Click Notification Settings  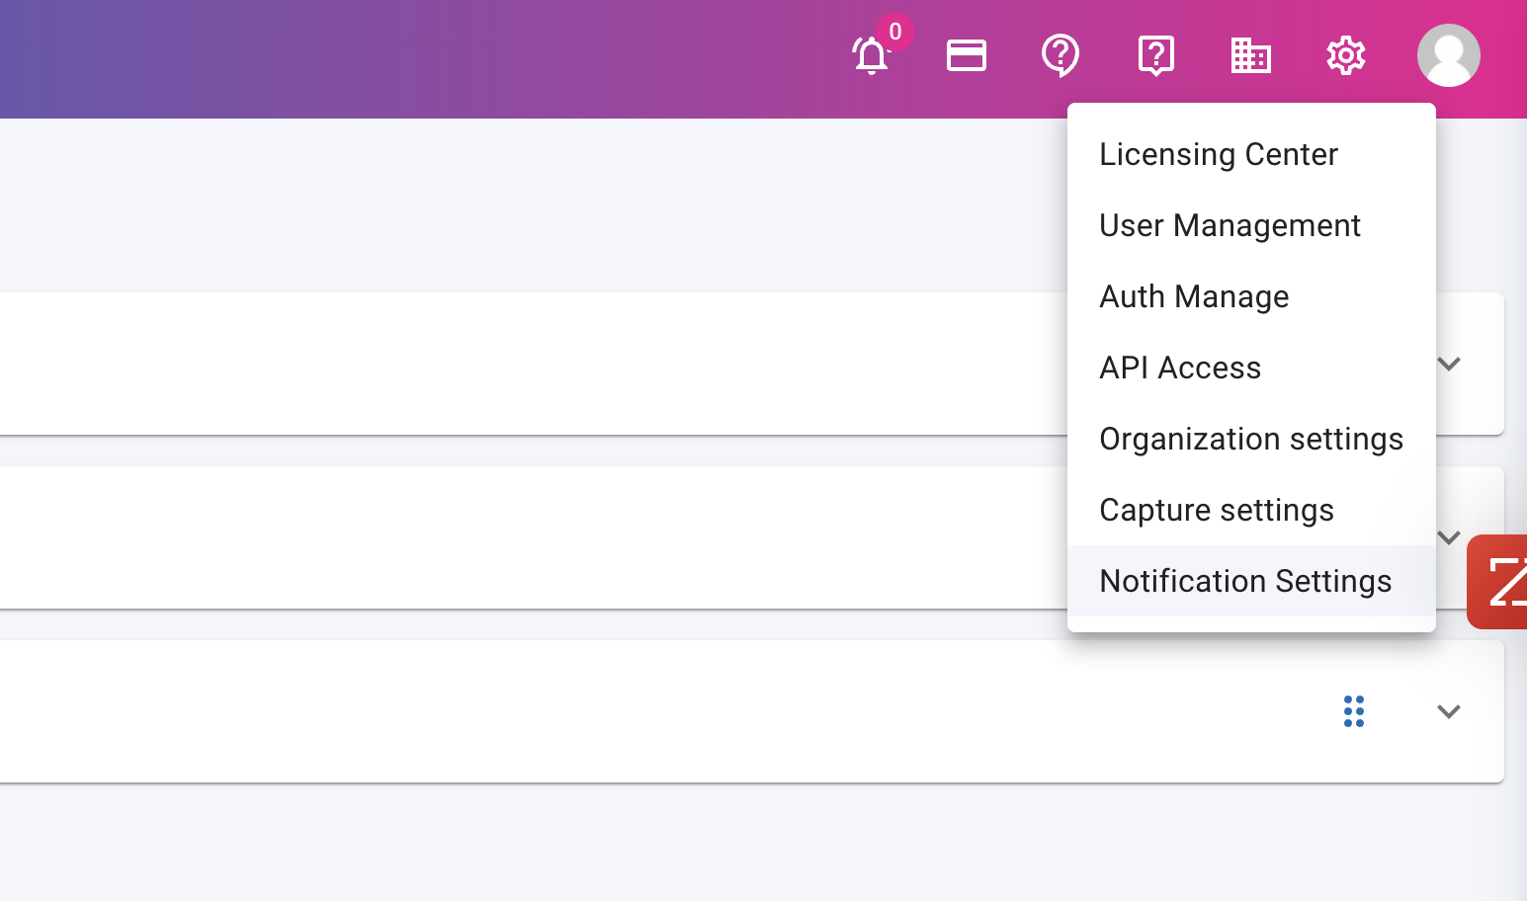(x=1245, y=581)
